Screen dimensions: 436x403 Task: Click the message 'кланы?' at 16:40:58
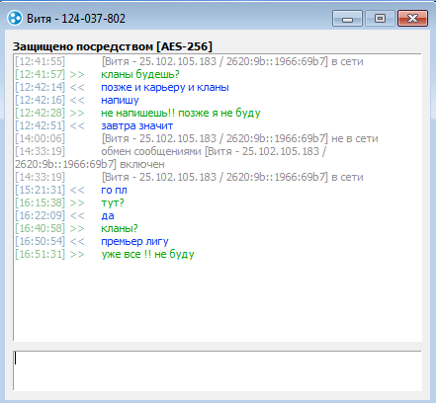[120, 228]
